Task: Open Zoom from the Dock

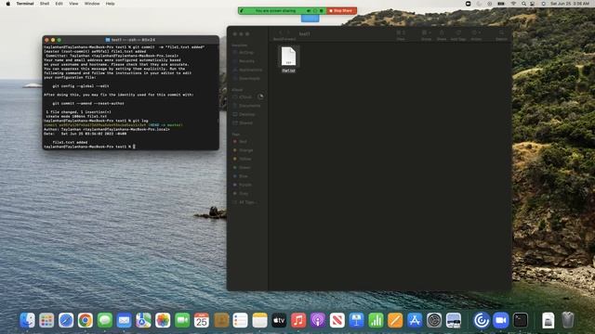Action: 501,320
